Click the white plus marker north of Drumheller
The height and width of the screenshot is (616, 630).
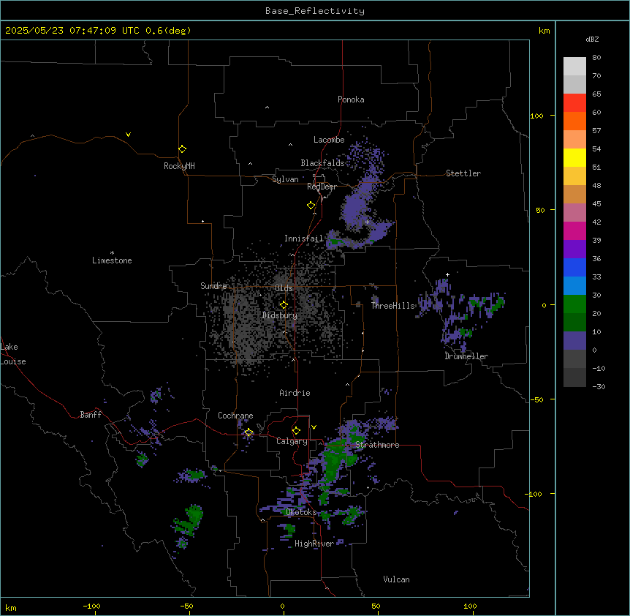click(447, 274)
